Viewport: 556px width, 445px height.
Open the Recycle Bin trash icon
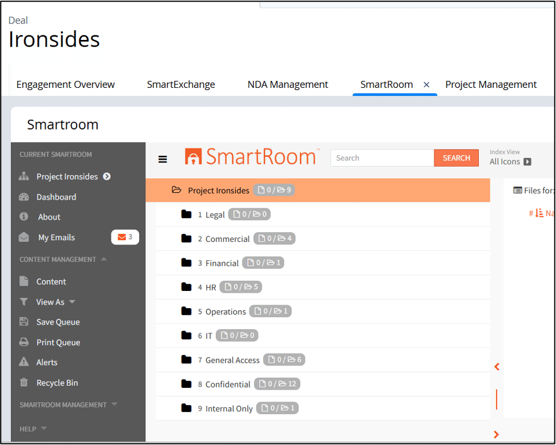tap(24, 383)
